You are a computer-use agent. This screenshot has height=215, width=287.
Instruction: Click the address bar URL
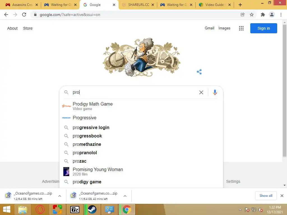click(x=70, y=15)
